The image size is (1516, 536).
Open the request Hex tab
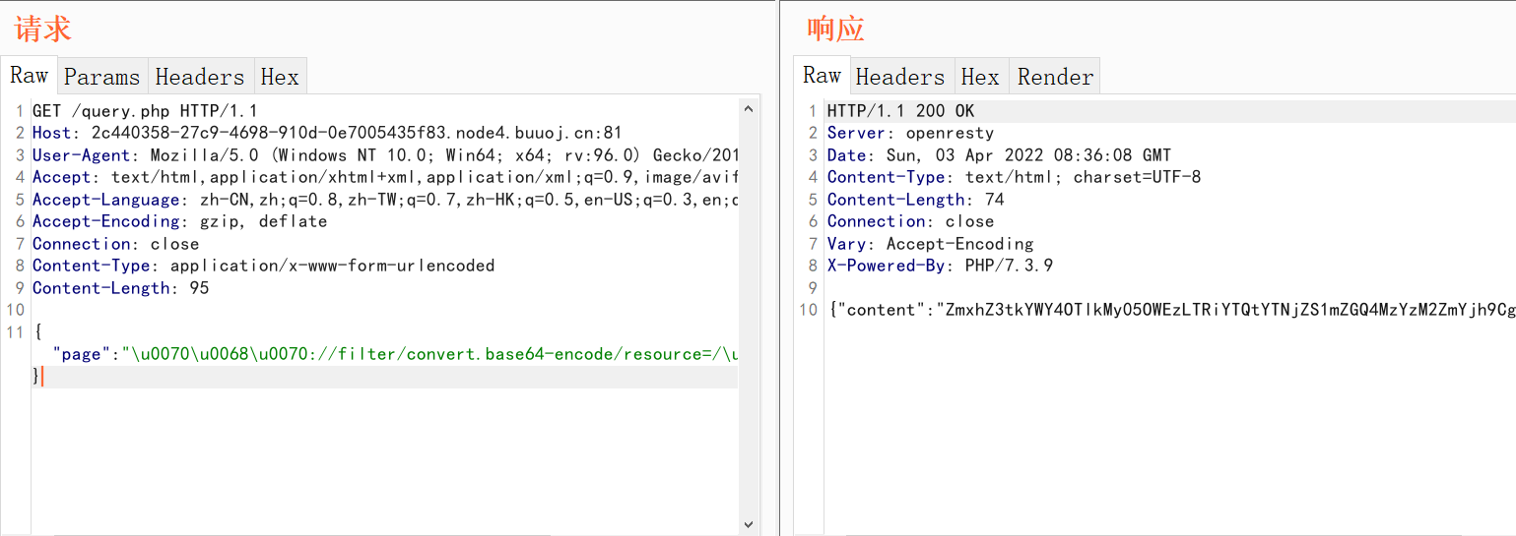(280, 77)
